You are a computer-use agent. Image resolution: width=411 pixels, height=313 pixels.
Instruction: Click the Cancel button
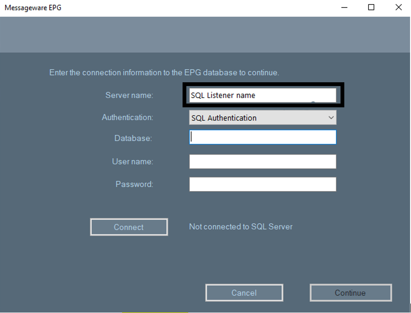coord(244,292)
